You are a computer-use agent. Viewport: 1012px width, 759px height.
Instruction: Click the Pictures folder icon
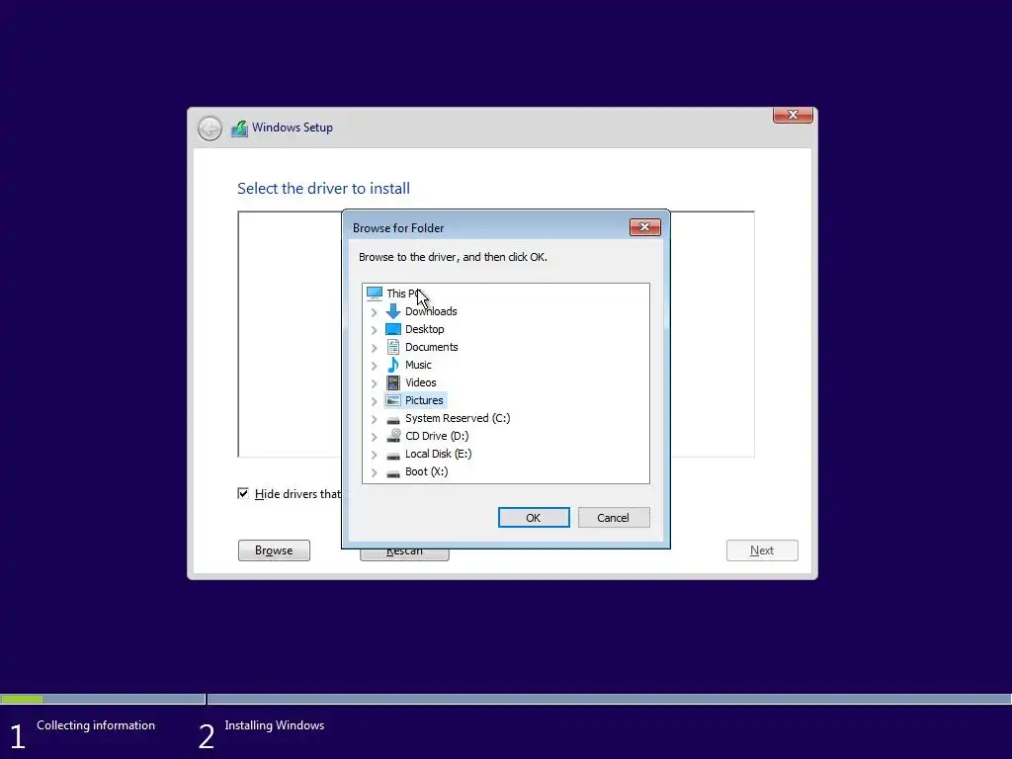click(393, 400)
